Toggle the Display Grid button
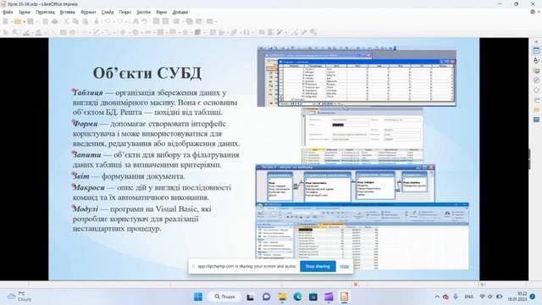The height and width of the screenshot is (305, 542). coord(156,21)
